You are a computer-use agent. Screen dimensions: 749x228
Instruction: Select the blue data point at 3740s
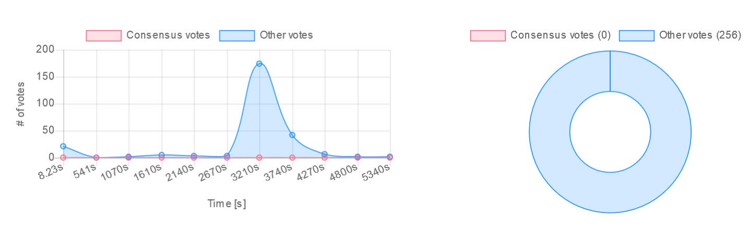(x=292, y=135)
